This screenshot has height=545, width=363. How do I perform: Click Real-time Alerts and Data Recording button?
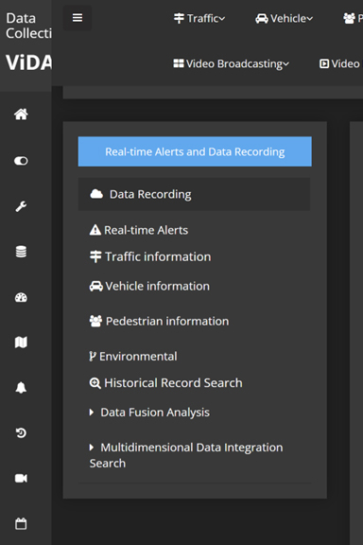coord(195,151)
